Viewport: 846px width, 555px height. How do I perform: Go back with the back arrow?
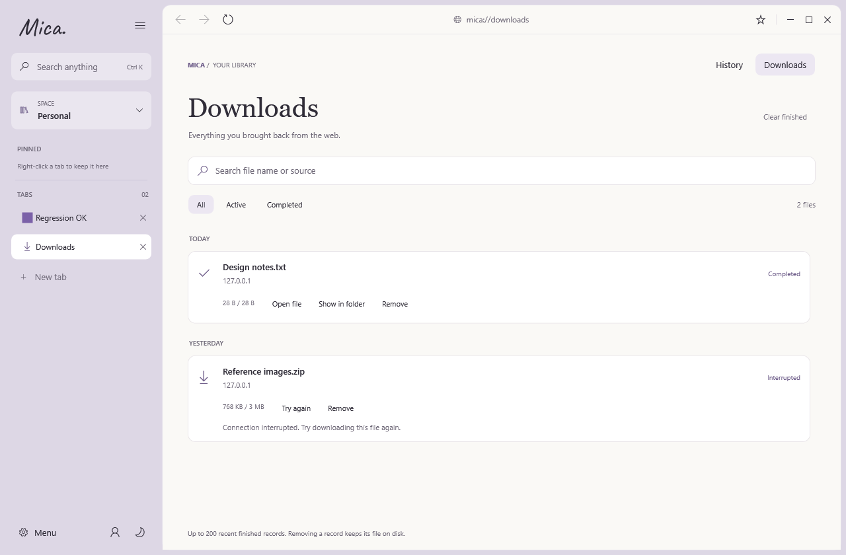180,20
